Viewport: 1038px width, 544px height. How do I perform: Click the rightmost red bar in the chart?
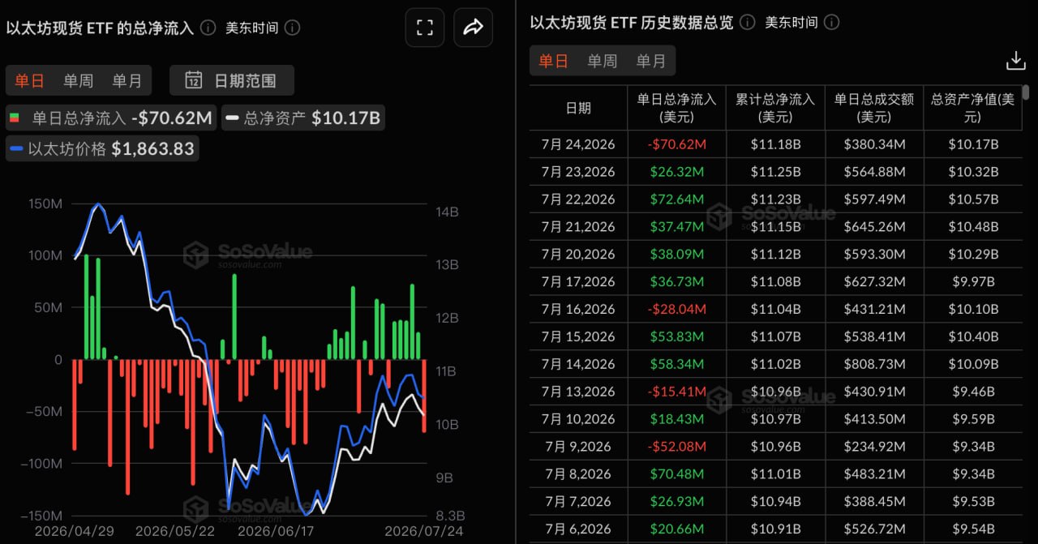click(x=424, y=396)
